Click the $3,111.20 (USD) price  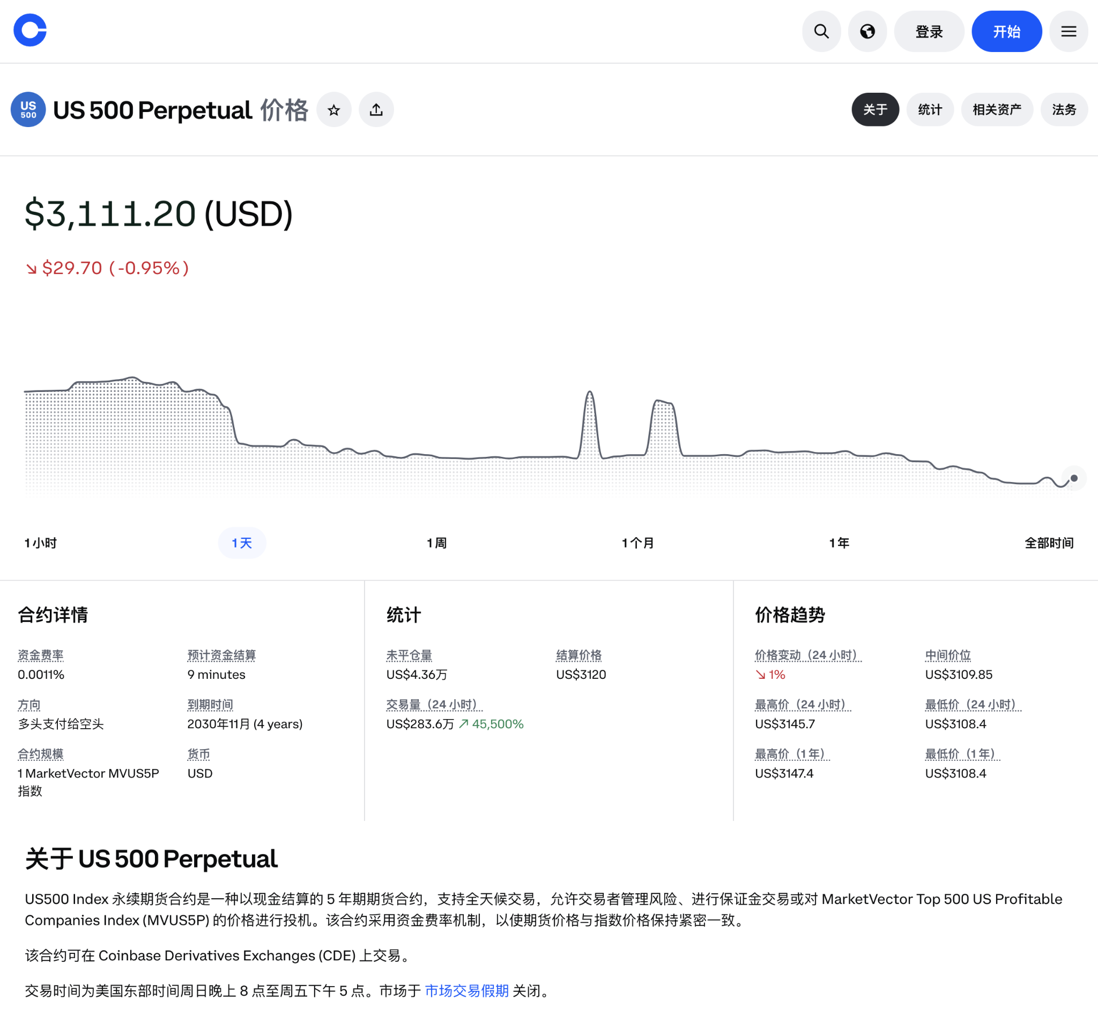[x=159, y=214]
